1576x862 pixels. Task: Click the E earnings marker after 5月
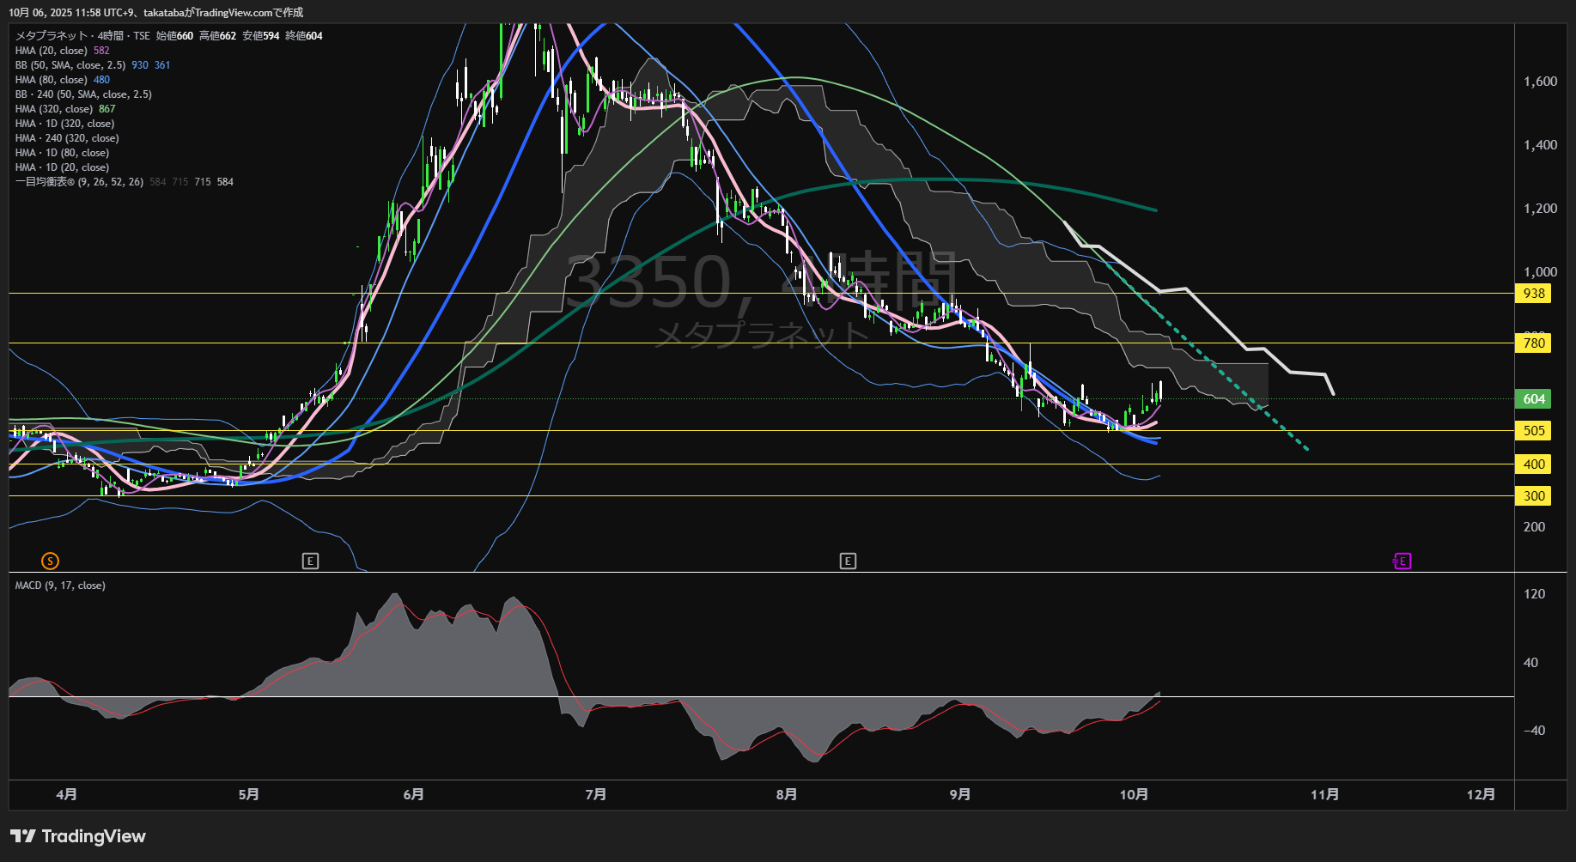tap(311, 562)
